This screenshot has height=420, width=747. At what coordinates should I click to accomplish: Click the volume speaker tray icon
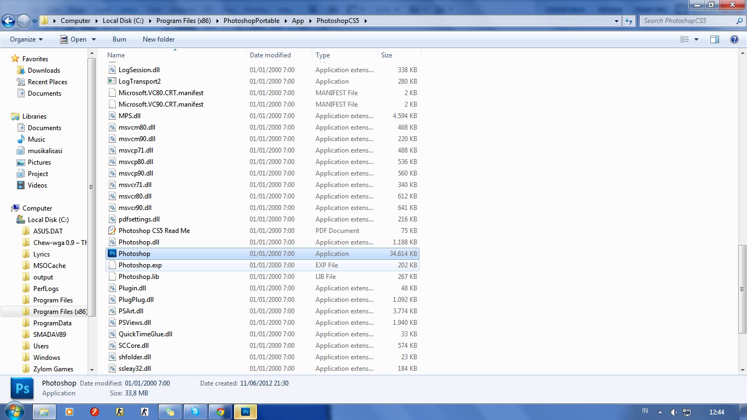click(x=674, y=412)
